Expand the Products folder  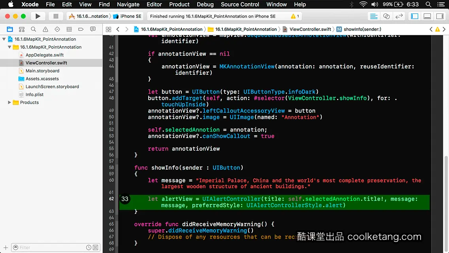pyautogui.click(x=9, y=102)
